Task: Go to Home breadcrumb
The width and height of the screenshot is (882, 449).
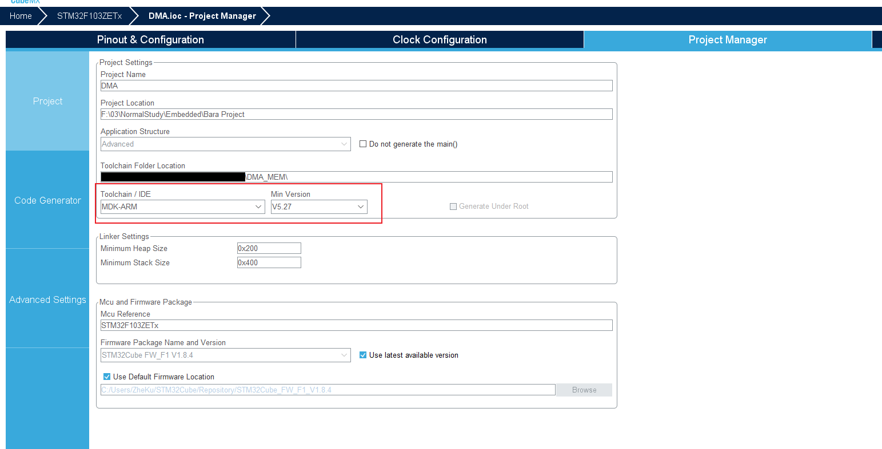Action: pos(21,16)
